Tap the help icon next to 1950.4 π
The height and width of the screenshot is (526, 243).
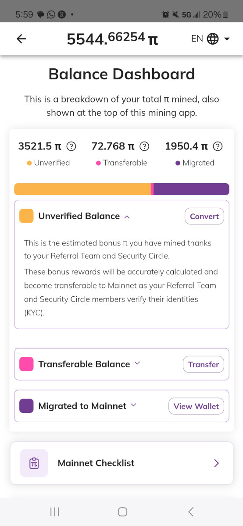coord(218,146)
